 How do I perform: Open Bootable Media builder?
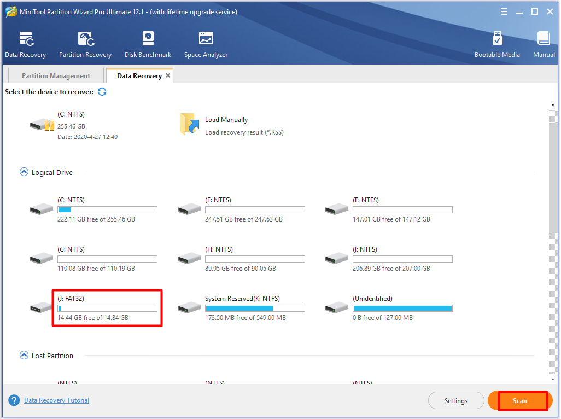click(497, 44)
